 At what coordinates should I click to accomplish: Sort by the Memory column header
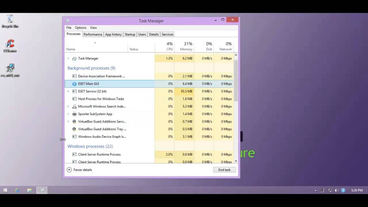click(184, 47)
